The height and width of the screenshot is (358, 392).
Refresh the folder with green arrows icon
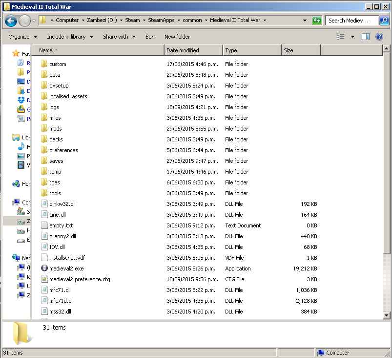click(317, 21)
